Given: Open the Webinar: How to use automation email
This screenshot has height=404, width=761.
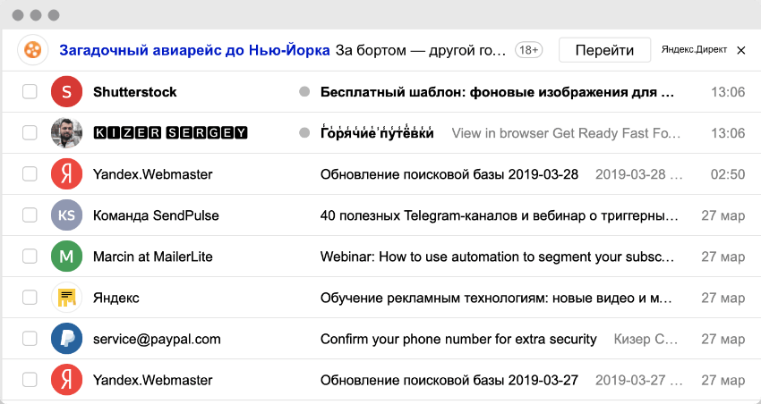Looking at the screenshot, I should [x=497, y=257].
